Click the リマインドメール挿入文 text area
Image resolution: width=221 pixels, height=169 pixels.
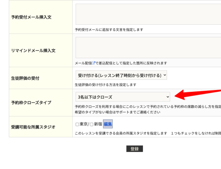(148, 48)
